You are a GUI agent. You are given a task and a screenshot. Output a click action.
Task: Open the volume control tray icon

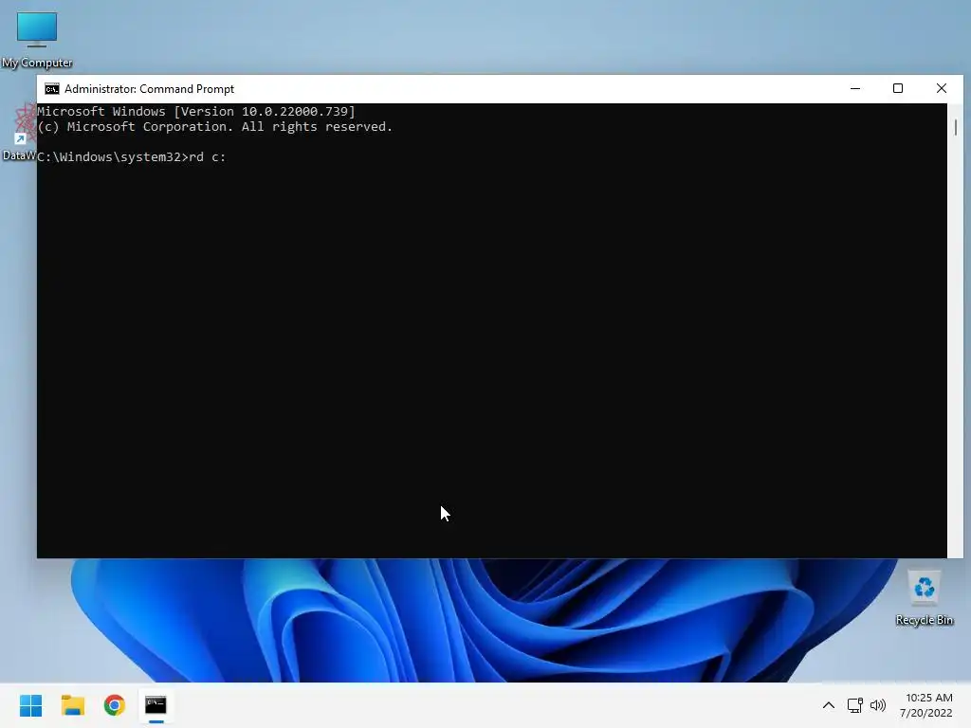point(877,705)
